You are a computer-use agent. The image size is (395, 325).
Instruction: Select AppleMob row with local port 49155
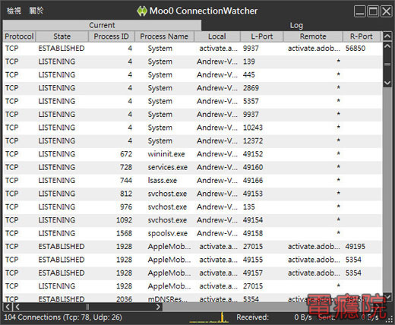[193, 260]
